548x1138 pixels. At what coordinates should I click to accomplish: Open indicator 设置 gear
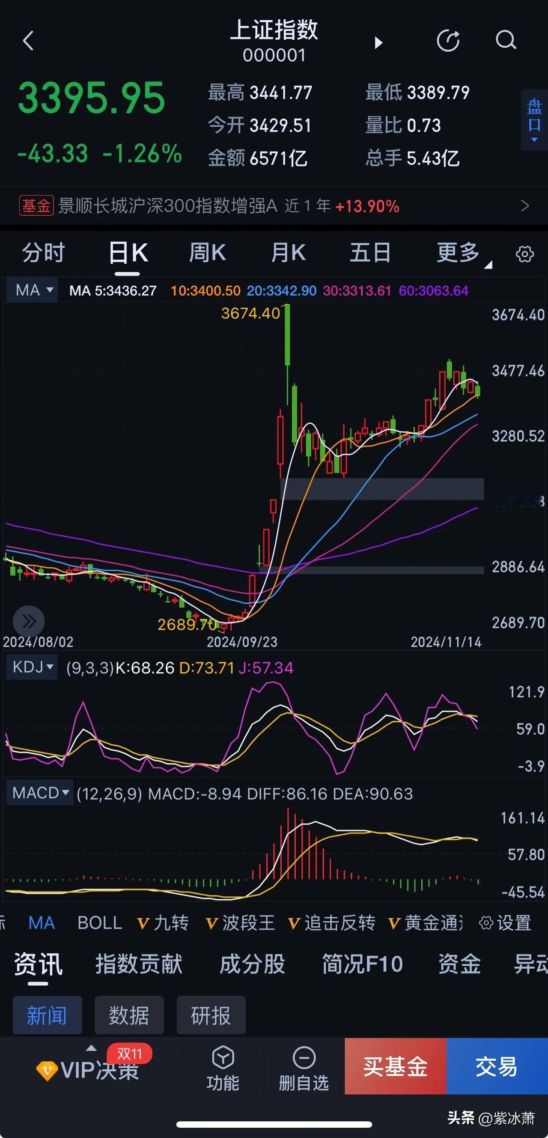506,923
